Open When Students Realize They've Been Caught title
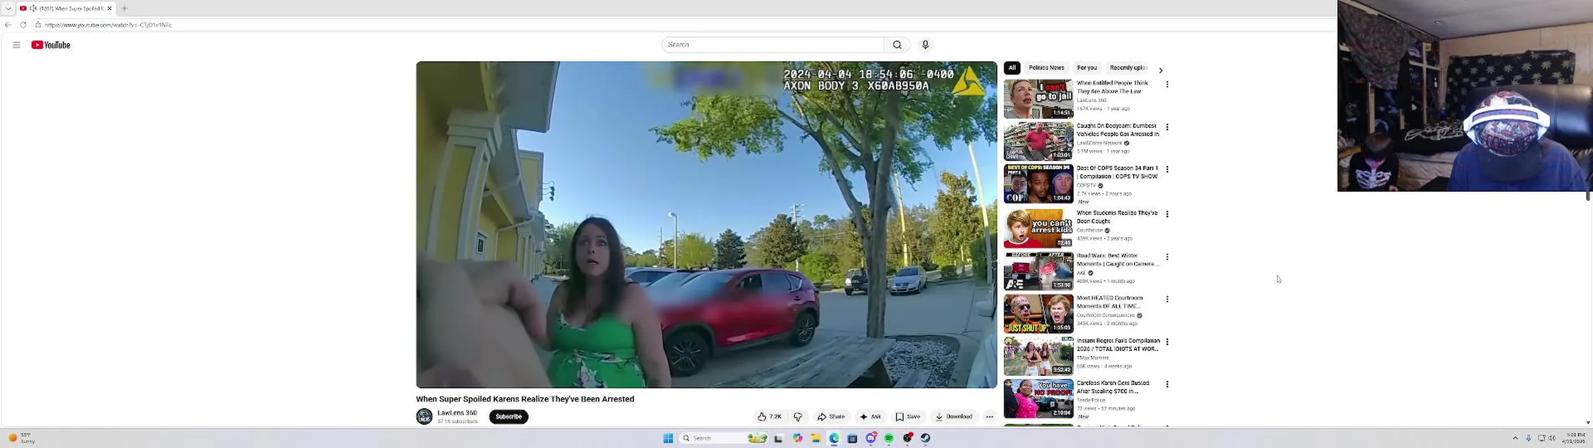 1117,217
